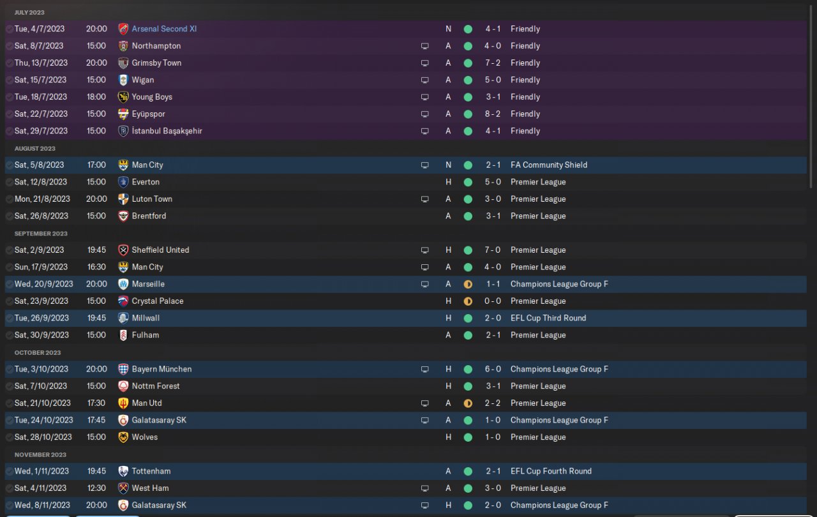
Task: Toggle the check circle beside 21/10/2023 fixture
Action: pyautogui.click(x=9, y=403)
